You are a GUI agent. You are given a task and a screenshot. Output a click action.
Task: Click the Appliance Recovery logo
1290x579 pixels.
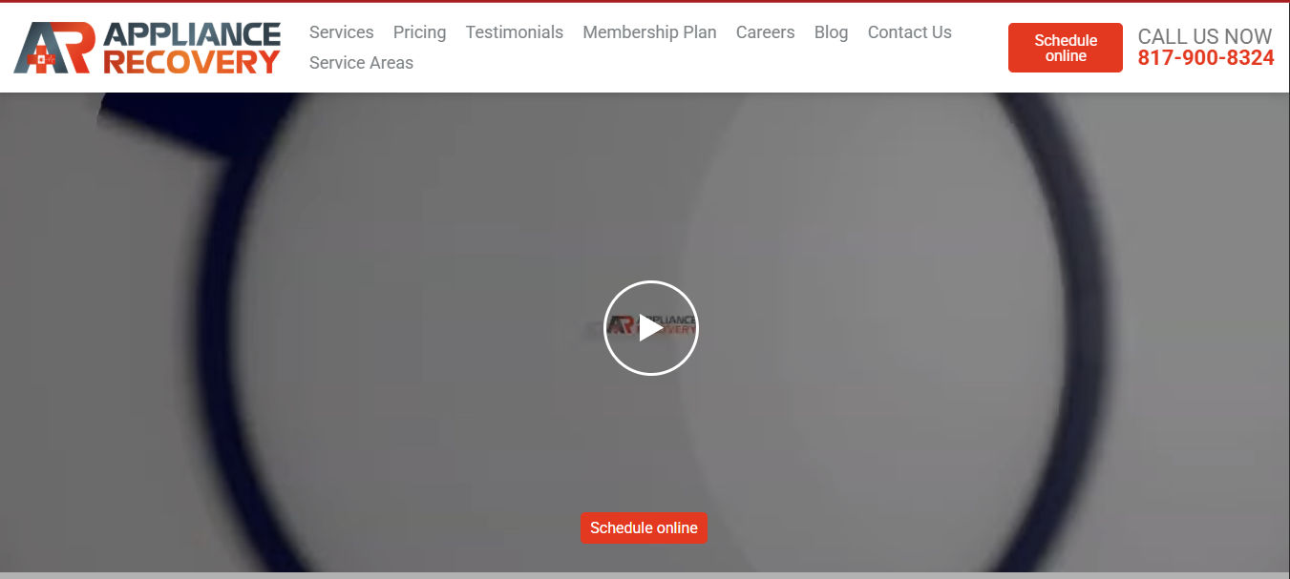click(147, 48)
